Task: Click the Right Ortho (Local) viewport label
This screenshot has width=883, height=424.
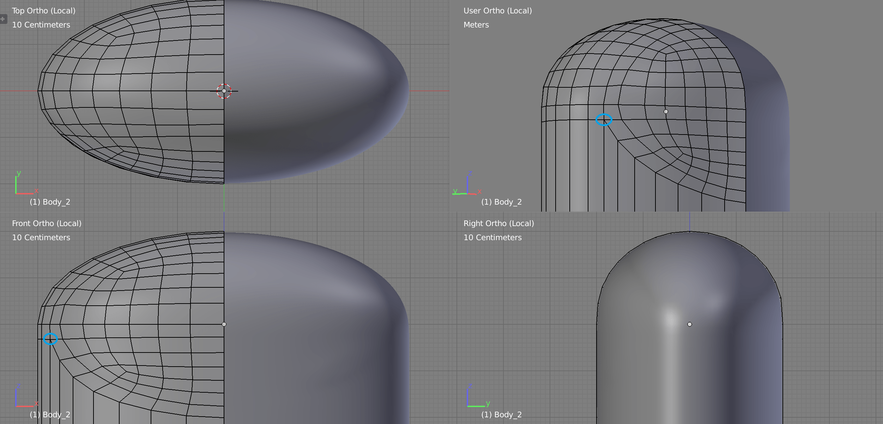Action: pyautogui.click(x=499, y=223)
